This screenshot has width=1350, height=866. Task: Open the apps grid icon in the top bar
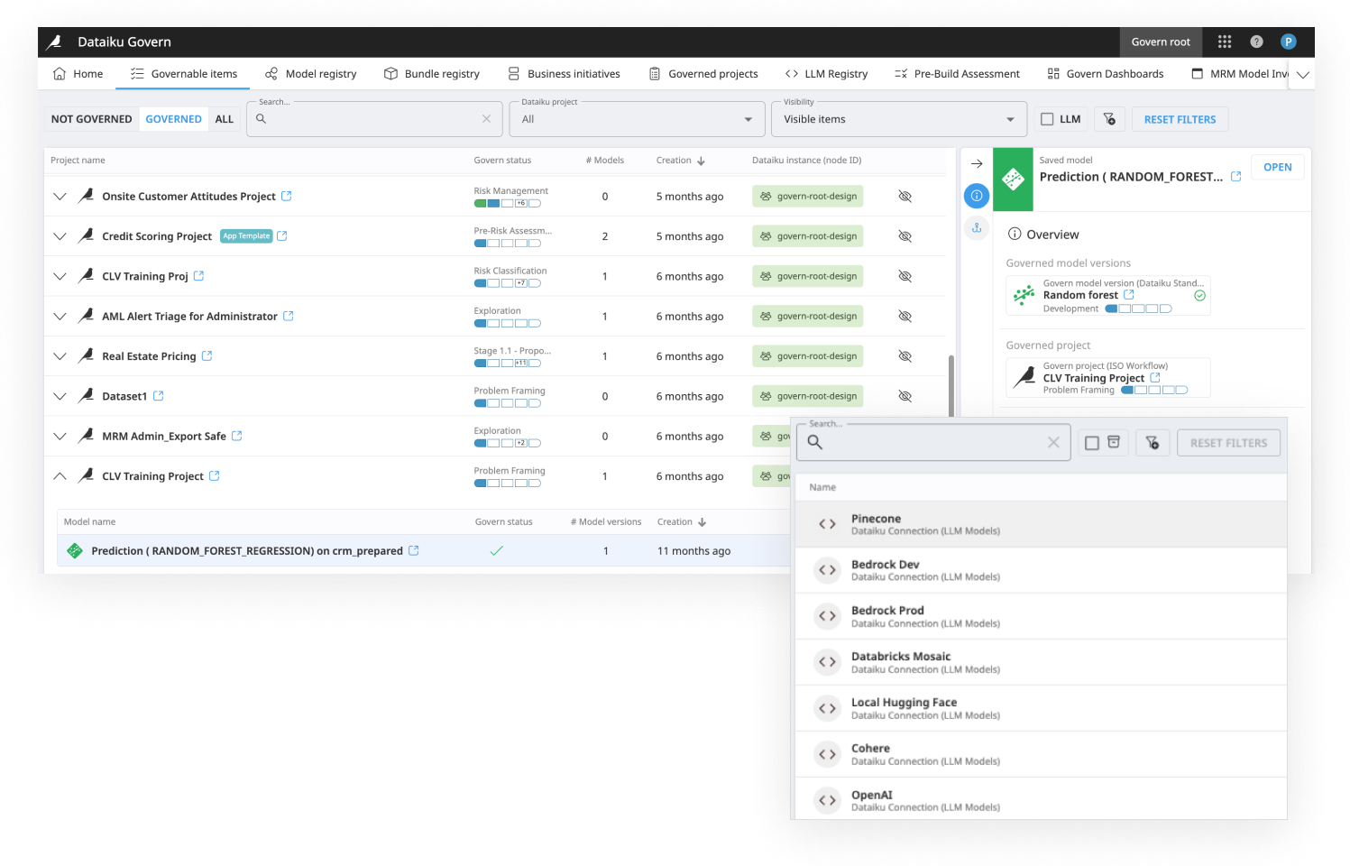[x=1224, y=41]
